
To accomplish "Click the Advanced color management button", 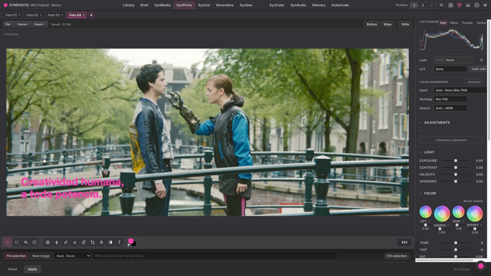I will 474,82.
